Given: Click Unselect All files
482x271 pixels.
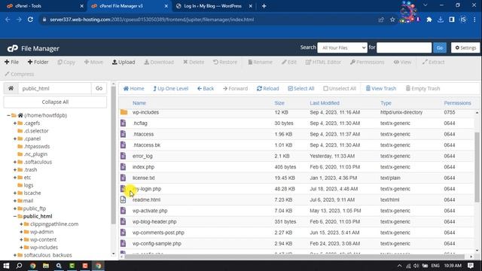Looking at the screenshot, I should 340,89.
